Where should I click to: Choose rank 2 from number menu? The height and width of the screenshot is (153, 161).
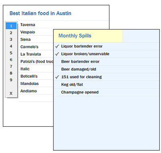tap(11, 33)
